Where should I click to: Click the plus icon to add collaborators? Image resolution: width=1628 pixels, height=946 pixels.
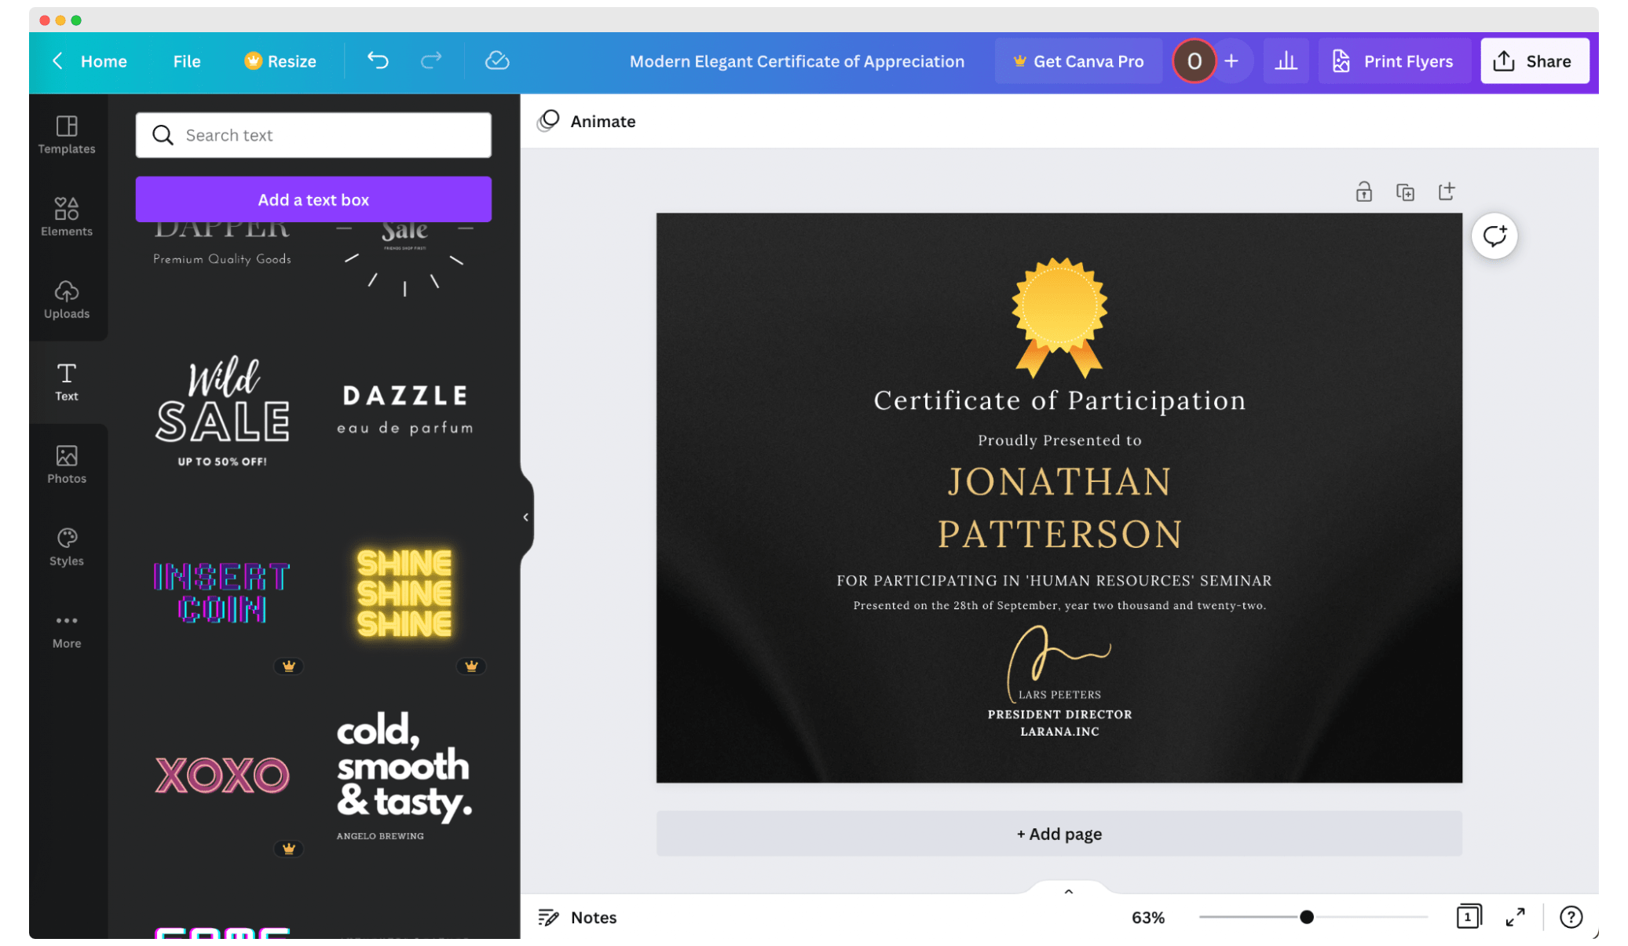1231,60
